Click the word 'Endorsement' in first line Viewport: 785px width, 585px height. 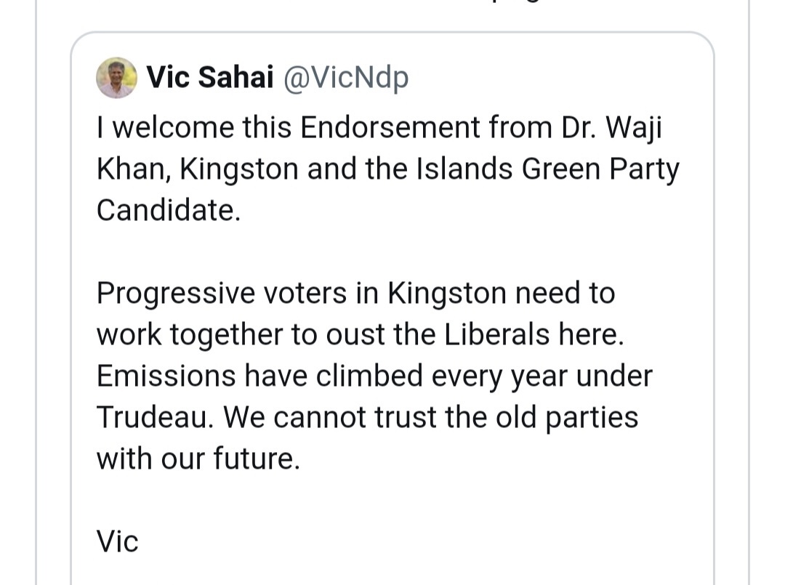tap(390, 128)
